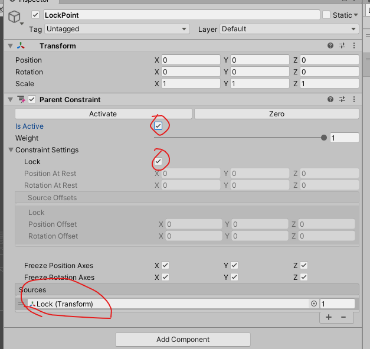The width and height of the screenshot is (370, 349).
Task: Click the Transform component icon
Action: [21, 45]
